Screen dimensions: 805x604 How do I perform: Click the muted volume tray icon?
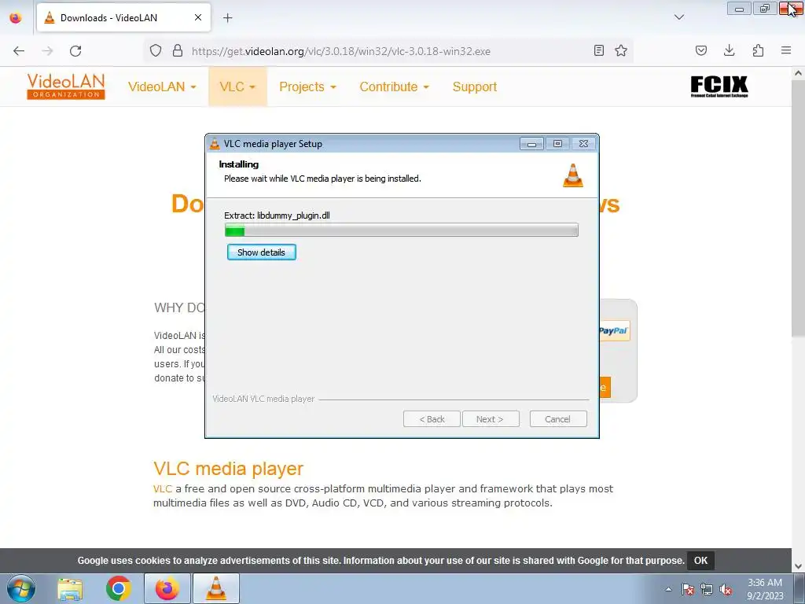click(x=726, y=589)
